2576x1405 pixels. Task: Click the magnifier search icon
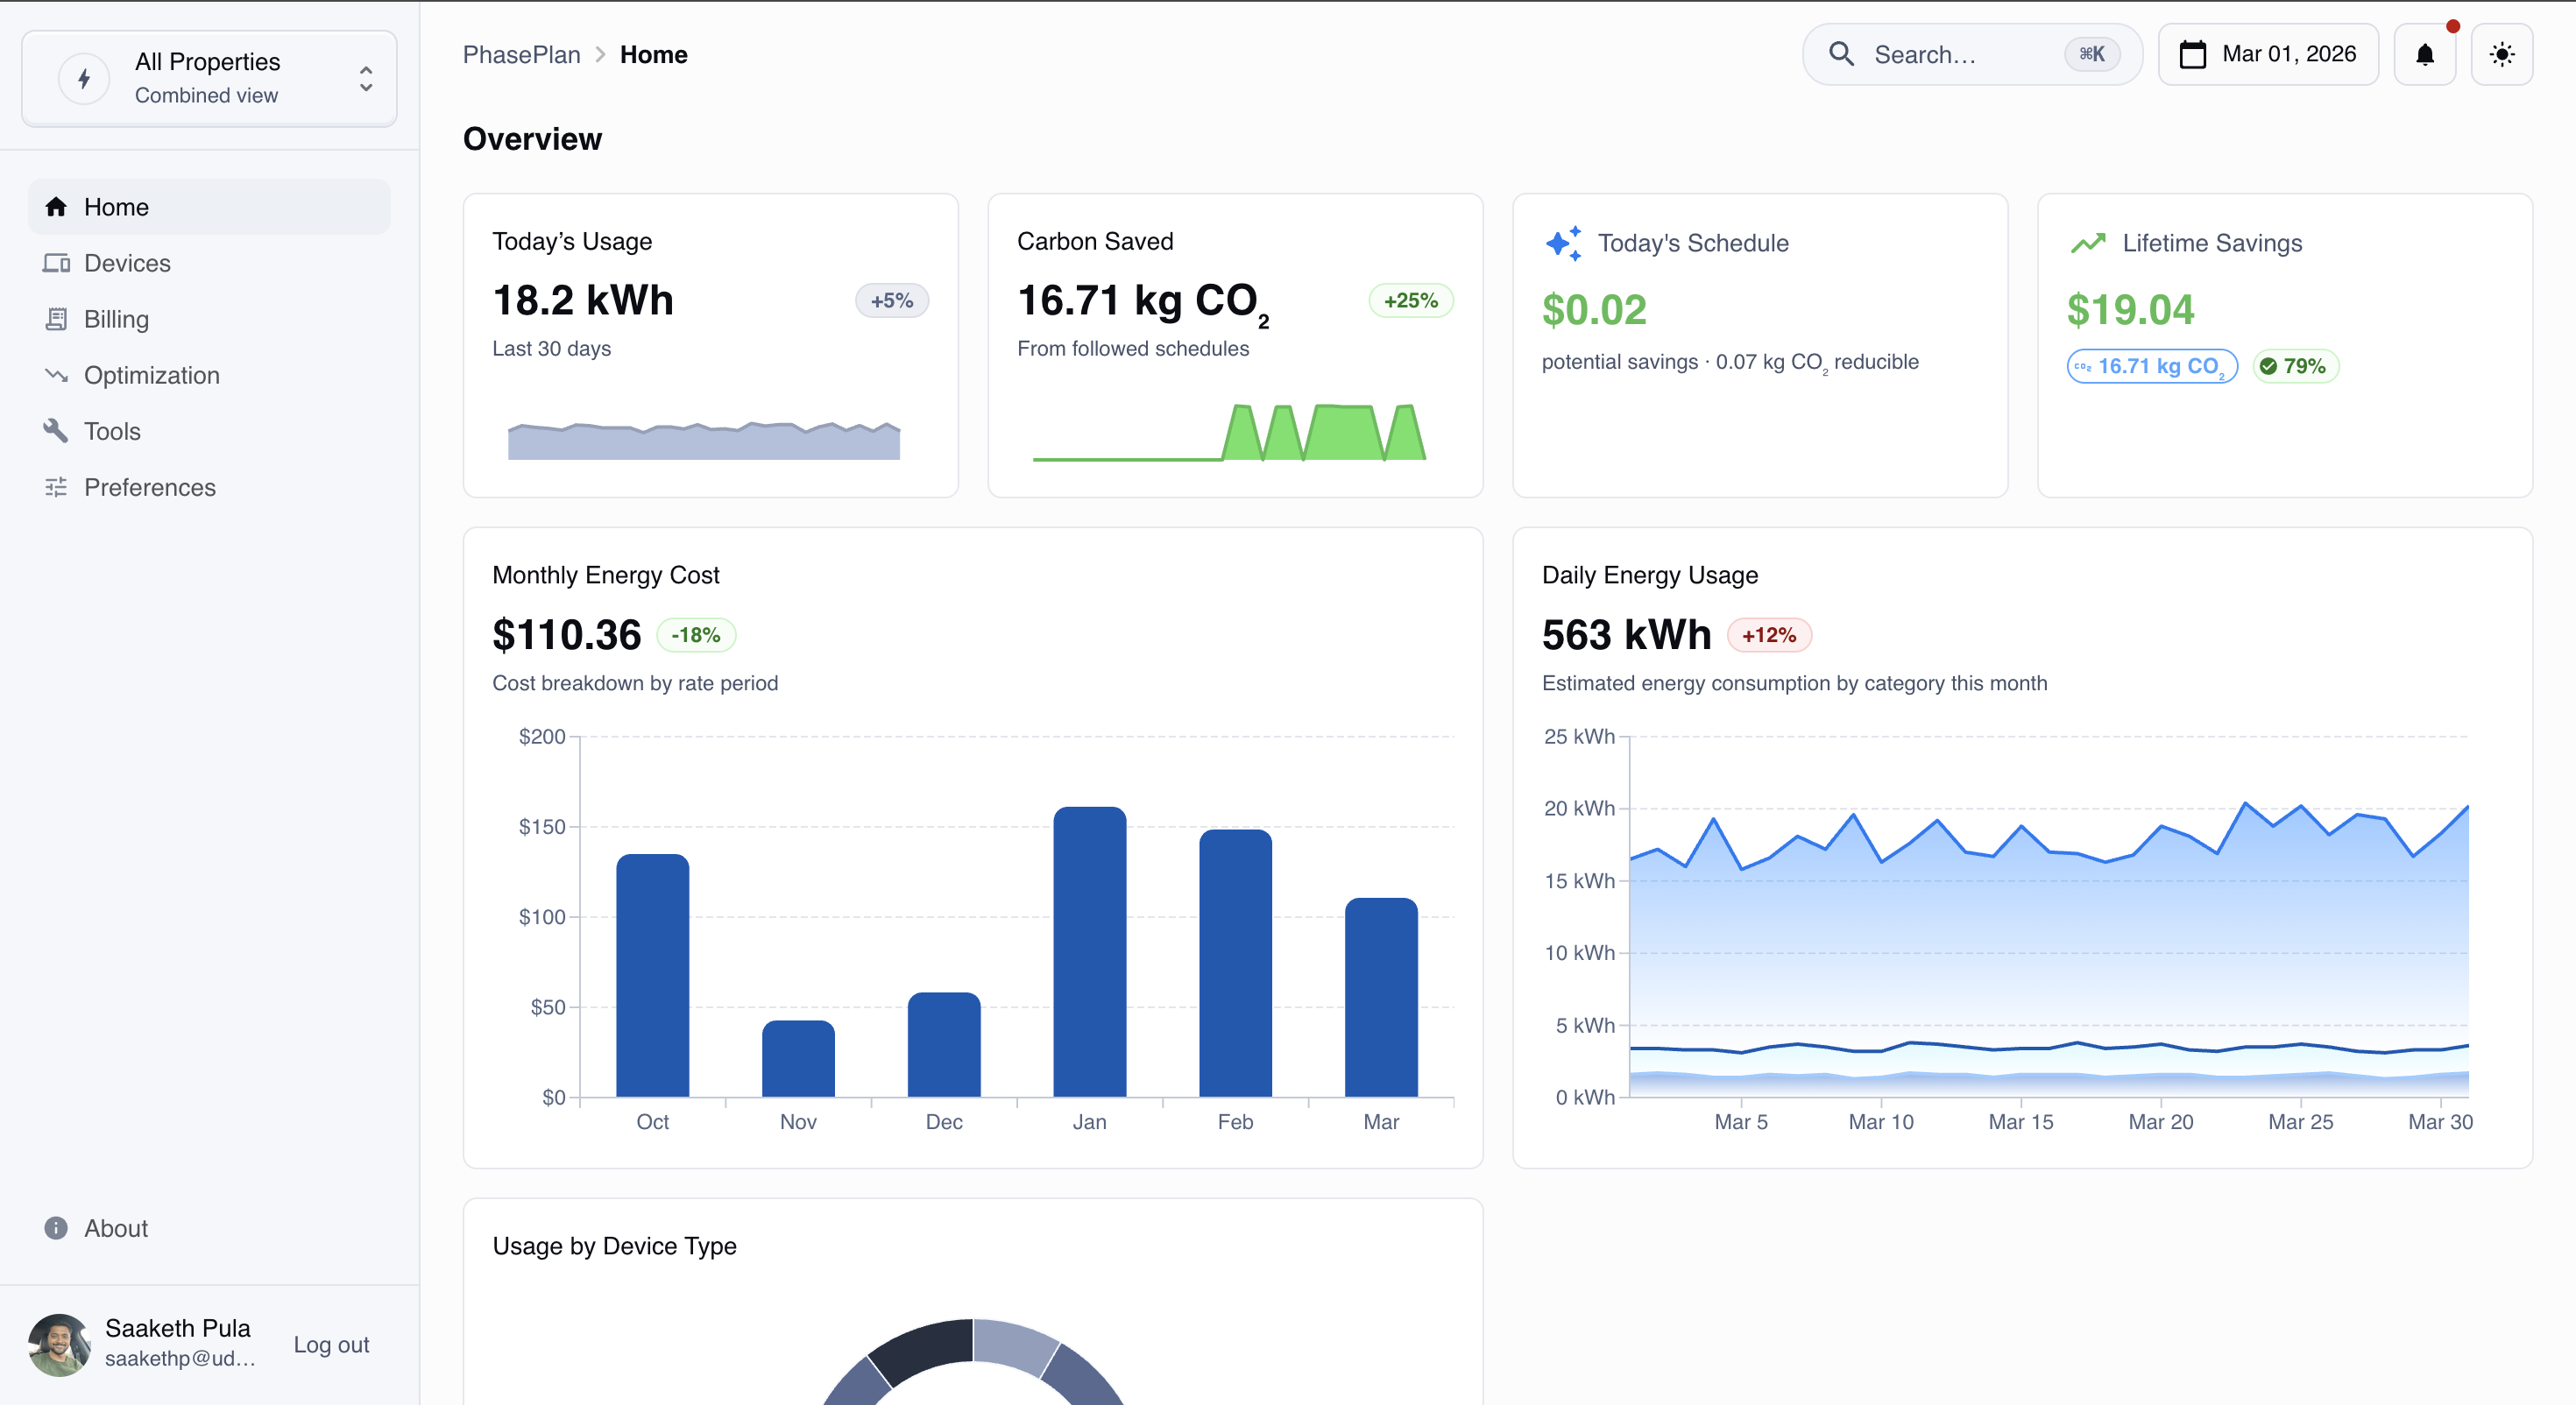[1841, 54]
